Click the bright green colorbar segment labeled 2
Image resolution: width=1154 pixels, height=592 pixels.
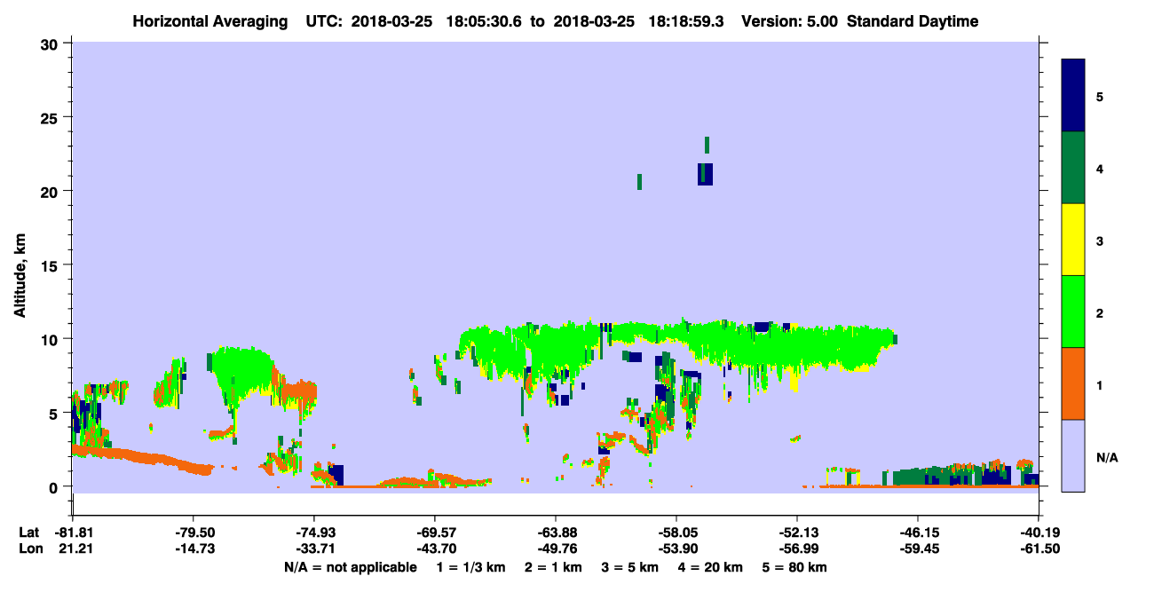(1073, 312)
